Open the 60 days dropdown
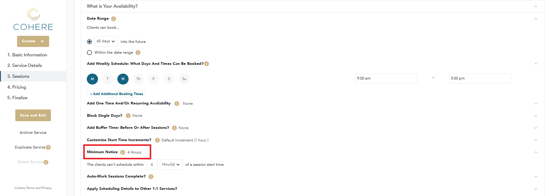The width and height of the screenshot is (549, 196). [x=106, y=41]
